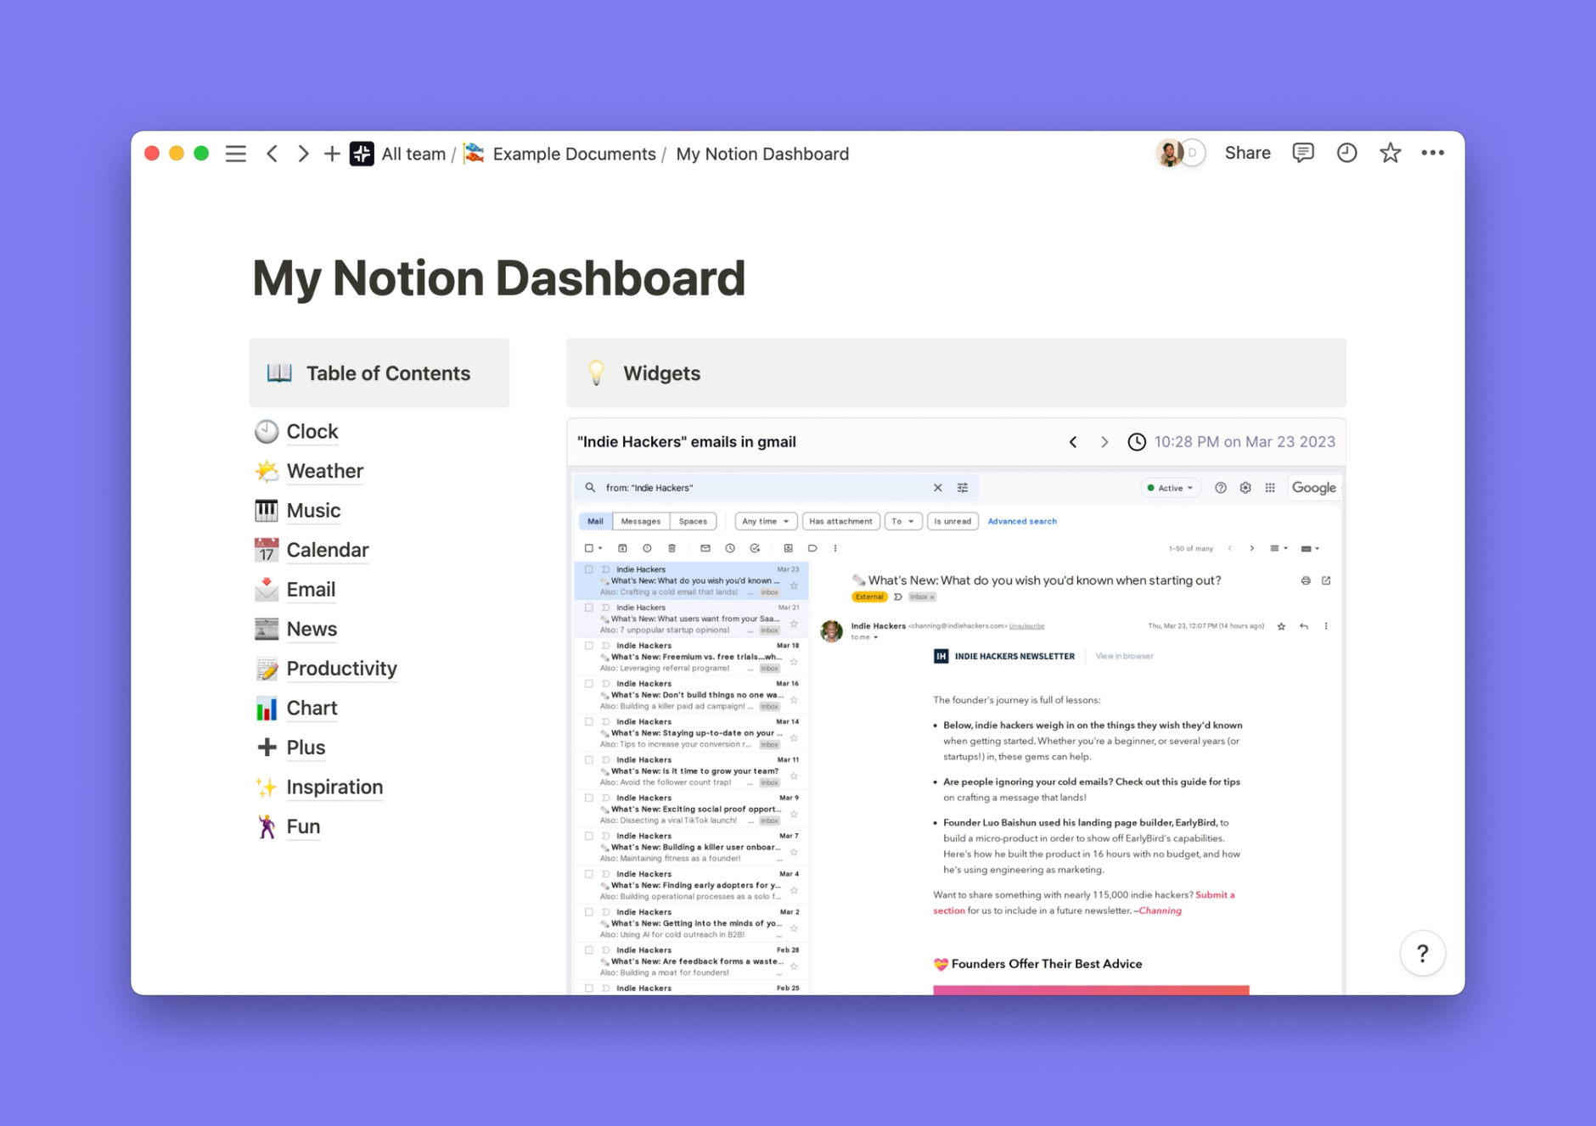Click the Share button
Screen dimensions: 1596x1126
click(1247, 153)
